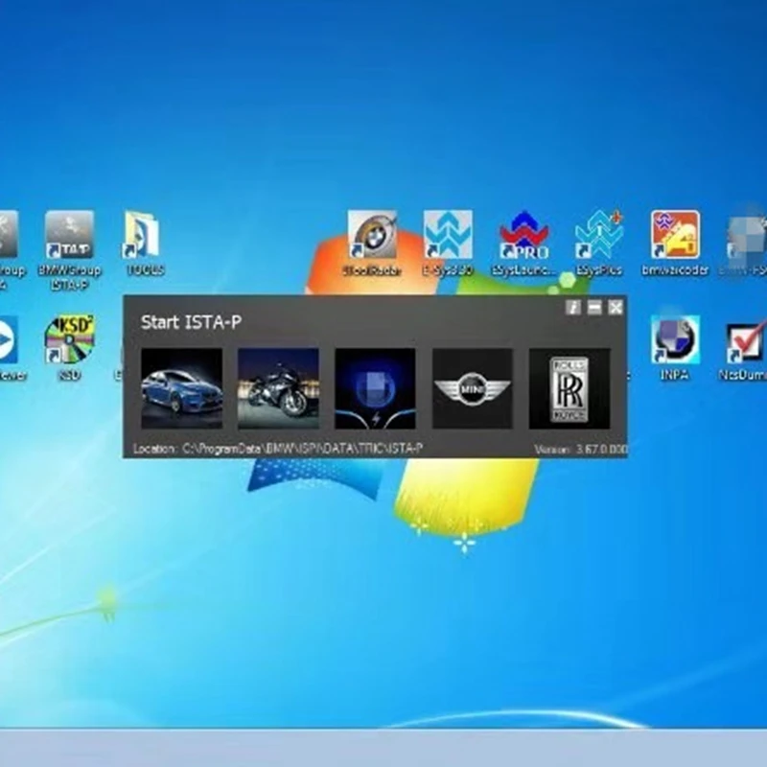767x767 pixels.
Task: Launch the ToolRadar BMW-logo desktop icon
Action: point(372,244)
